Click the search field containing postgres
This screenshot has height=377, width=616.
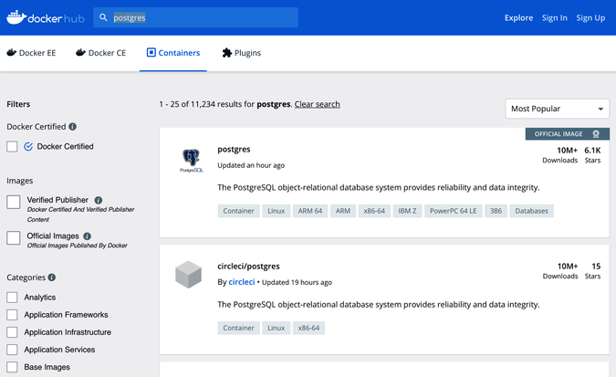coord(195,17)
